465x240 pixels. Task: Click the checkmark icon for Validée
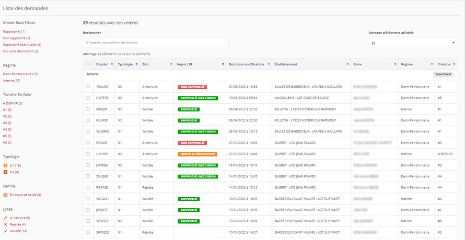tap(5, 231)
